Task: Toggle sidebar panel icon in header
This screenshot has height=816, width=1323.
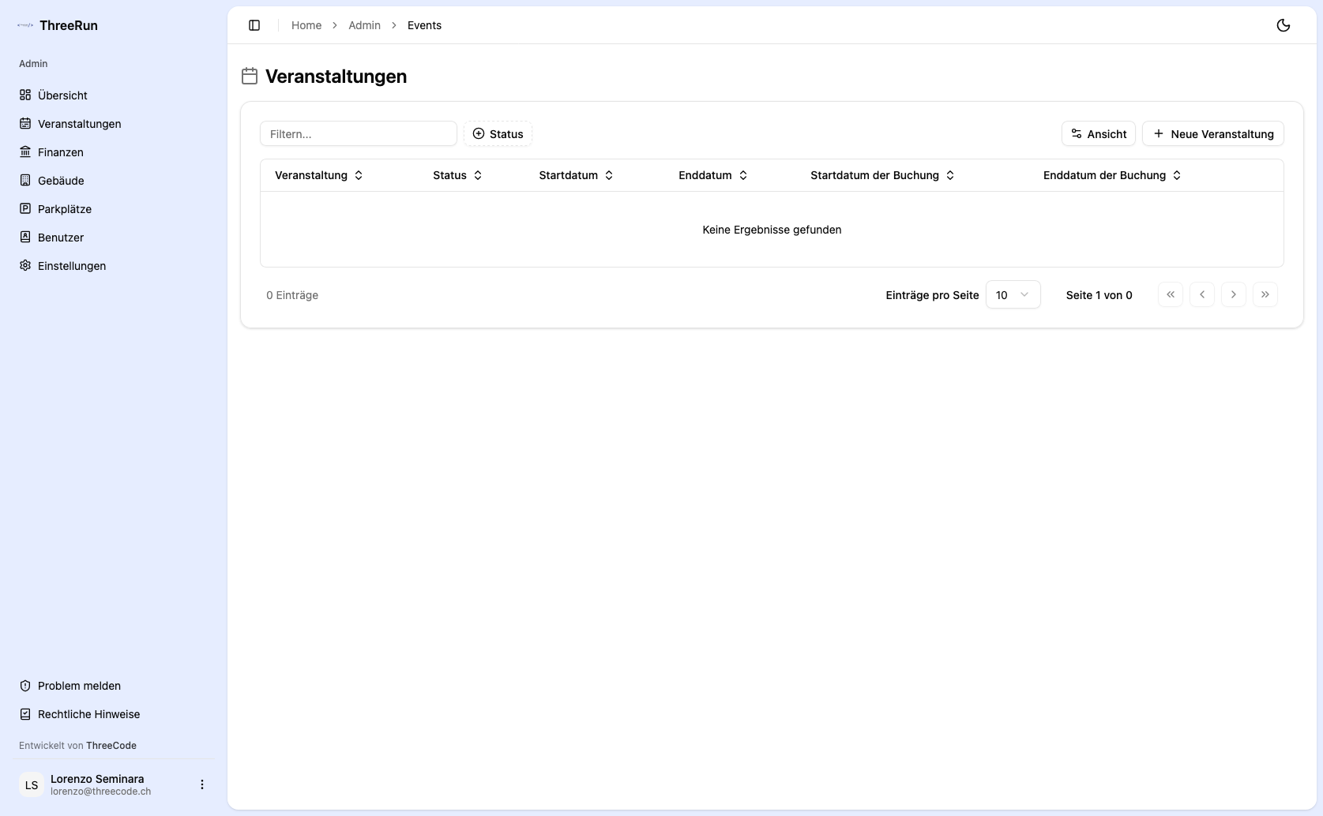Action: point(254,25)
